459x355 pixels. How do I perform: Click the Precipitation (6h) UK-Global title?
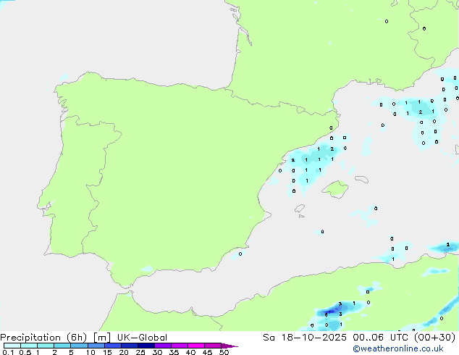(x=83, y=338)
